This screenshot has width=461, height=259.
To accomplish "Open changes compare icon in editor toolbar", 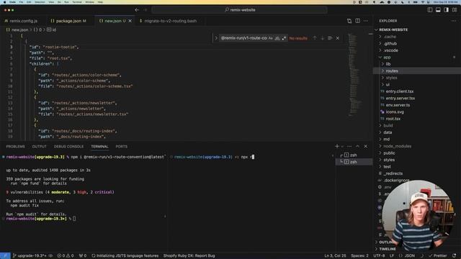I will [x=349, y=21].
